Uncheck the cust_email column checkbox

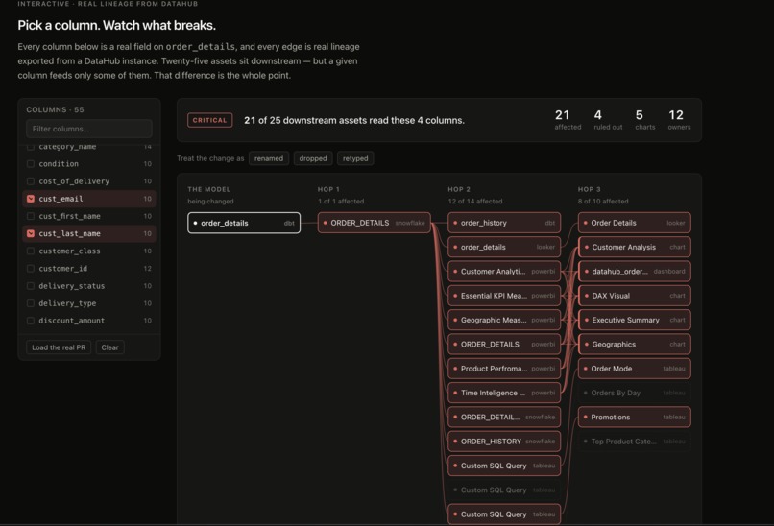coord(31,199)
